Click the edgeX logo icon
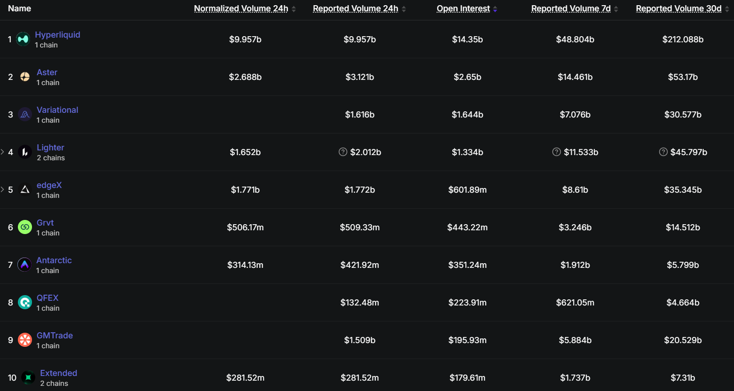Viewport: 734px width, 391px height. pyautogui.click(x=25, y=189)
